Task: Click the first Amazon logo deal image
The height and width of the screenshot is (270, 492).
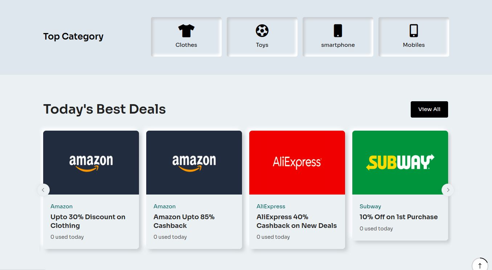Action: (x=91, y=163)
